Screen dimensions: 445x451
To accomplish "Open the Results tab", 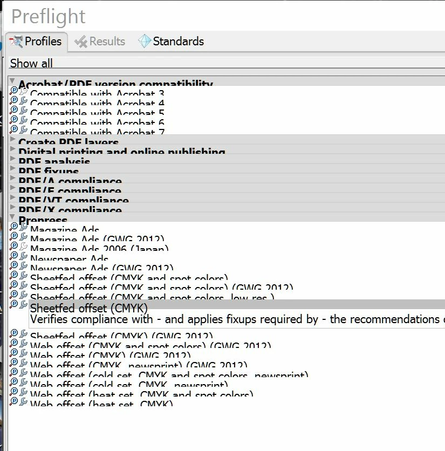I will pyautogui.click(x=100, y=42).
